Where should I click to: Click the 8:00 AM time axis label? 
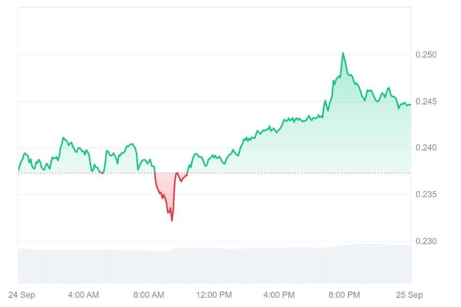click(149, 295)
